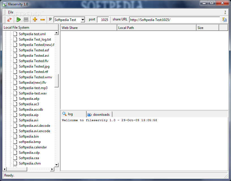
Task: Click file icon of Softpedia.chm
Action: [x=15, y=163]
